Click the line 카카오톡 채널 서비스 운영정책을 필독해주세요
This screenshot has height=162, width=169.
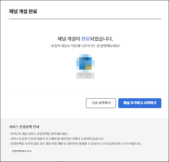pyautogui.click(x=39, y=134)
